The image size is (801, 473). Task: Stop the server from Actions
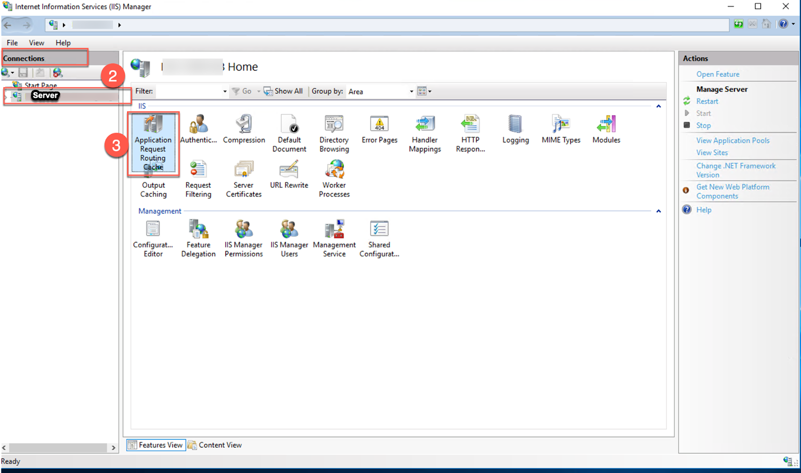click(x=703, y=125)
